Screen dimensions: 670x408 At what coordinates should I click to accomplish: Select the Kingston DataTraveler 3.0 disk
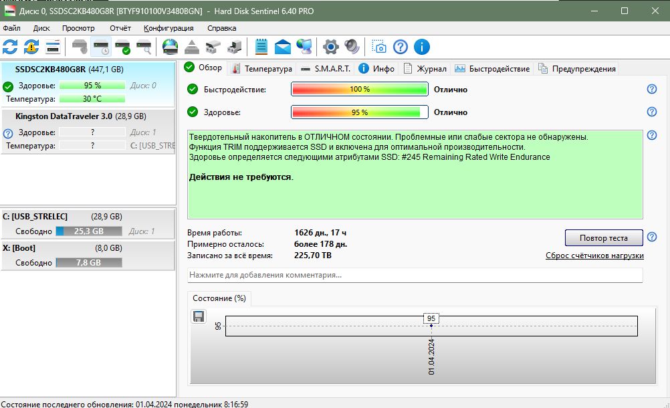click(88, 131)
